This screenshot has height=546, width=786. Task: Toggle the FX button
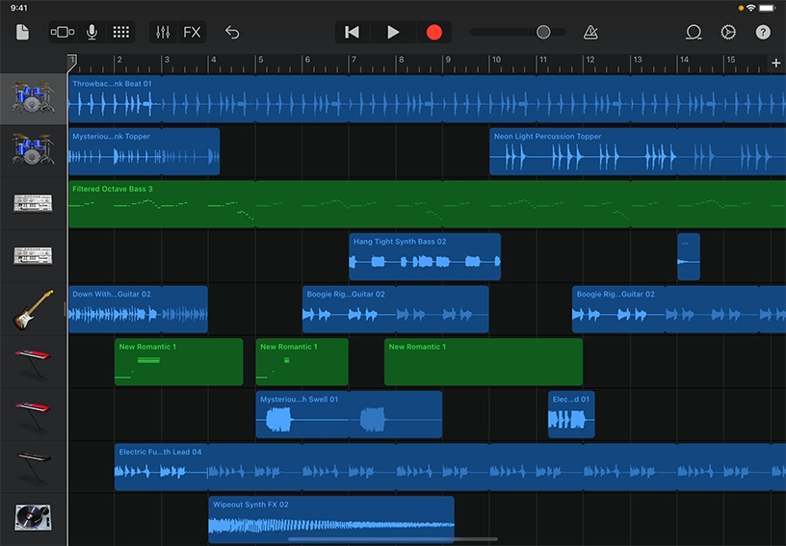(193, 32)
